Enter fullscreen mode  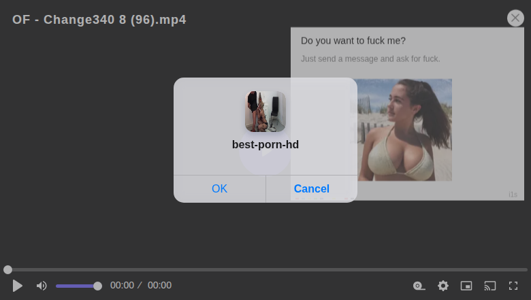pos(513,286)
